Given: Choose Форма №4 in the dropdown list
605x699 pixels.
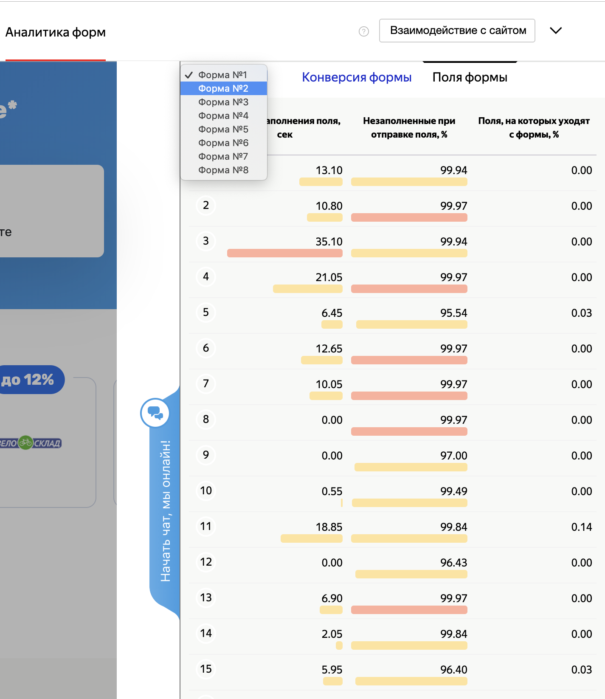Looking at the screenshot, I should click(224, 116).
